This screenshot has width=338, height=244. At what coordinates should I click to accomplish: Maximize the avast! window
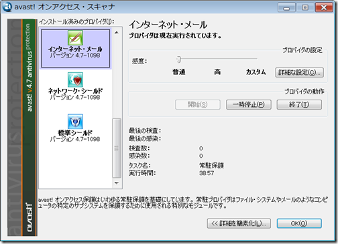click(305, 7)
